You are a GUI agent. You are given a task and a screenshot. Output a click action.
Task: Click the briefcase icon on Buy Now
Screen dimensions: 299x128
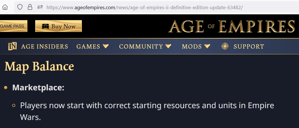(45, 26)
